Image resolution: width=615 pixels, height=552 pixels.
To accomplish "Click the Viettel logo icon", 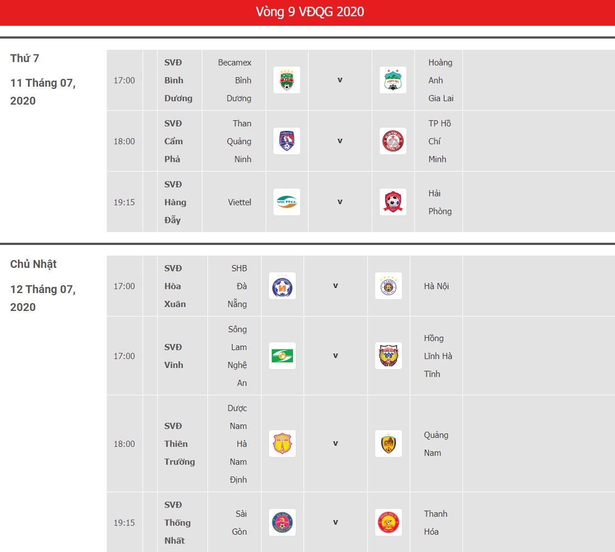I will point(287,202).
